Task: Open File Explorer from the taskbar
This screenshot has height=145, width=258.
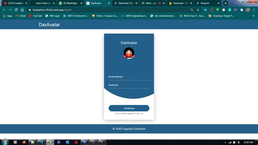Action: (33, 142)
